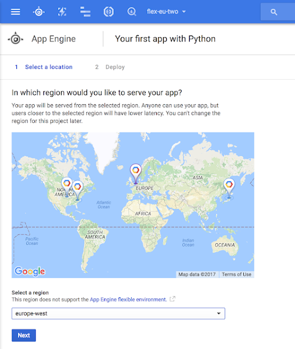The image size is (295, 349).
Task: Open the hamburger navigation menu
Action: click(x=16, y=12)
